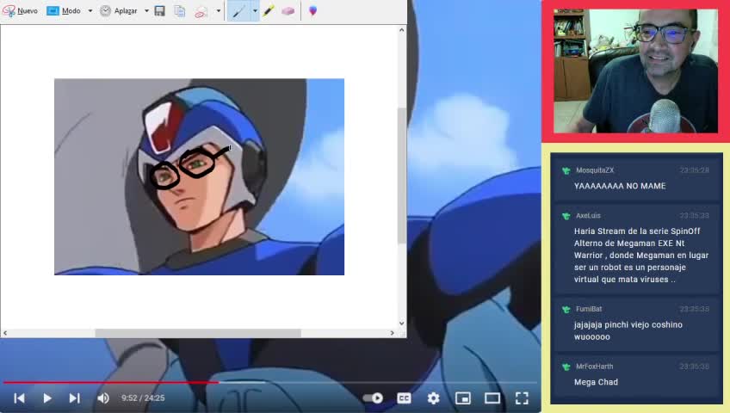Click the timestamp on MosquitaZX message
Image resolution: width=730 pixels, height=413 pixels.
coord(694,170)
